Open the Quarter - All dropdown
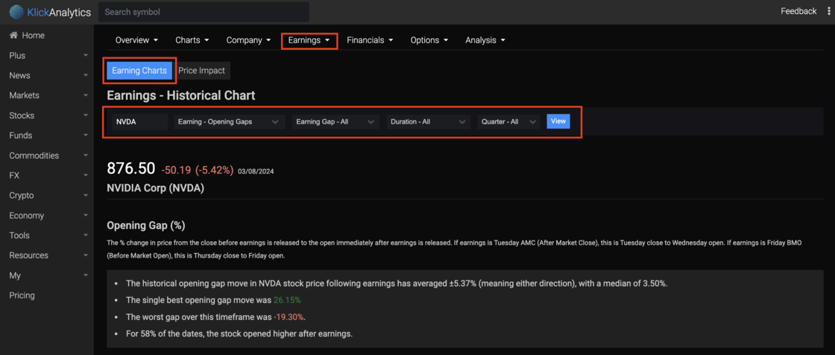This screenshot has width=835, height=355. coord(508,122)
